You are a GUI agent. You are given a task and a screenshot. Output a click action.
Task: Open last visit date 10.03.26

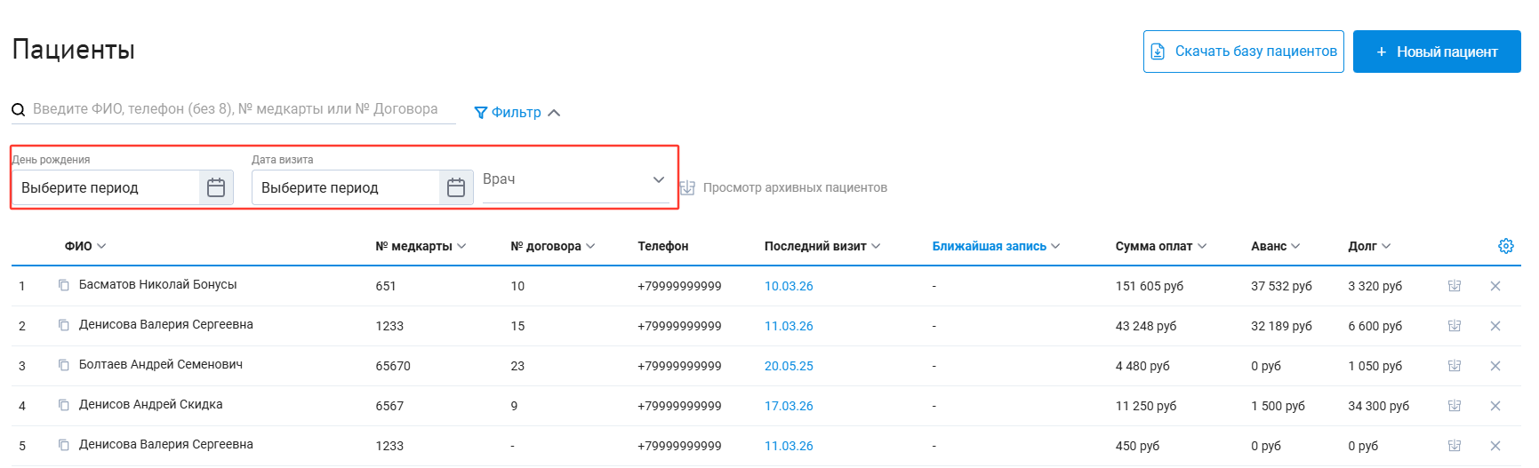[x=789, y=286]
